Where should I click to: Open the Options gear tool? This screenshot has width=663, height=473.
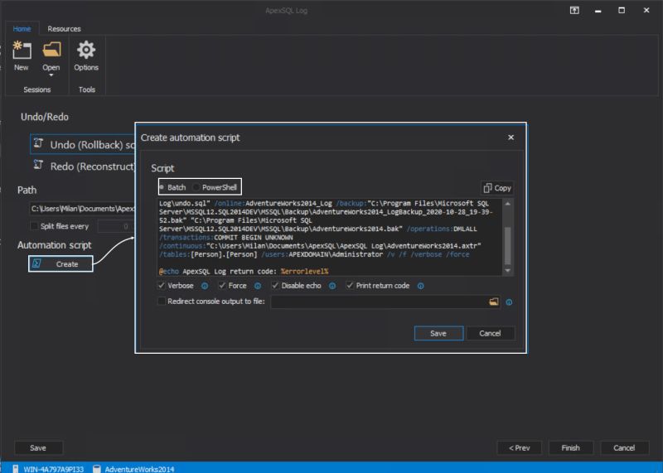point(86,50)
